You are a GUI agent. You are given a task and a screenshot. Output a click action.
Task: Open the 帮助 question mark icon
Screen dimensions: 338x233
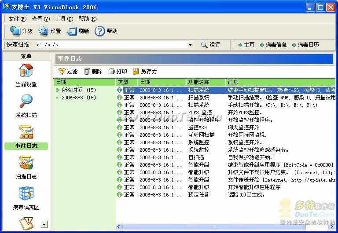pos(99,31)
